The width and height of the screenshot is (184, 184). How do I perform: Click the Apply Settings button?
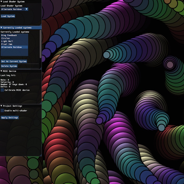10,117
